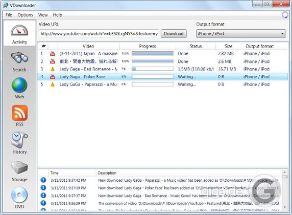This screenshot has height=215, width=292.
Task: Click progress bar of the Bad Romance download
Action: (153, 69)
